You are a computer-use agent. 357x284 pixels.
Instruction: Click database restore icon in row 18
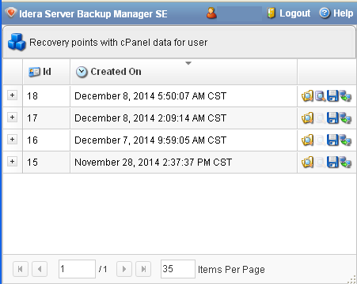click(345, 96)
